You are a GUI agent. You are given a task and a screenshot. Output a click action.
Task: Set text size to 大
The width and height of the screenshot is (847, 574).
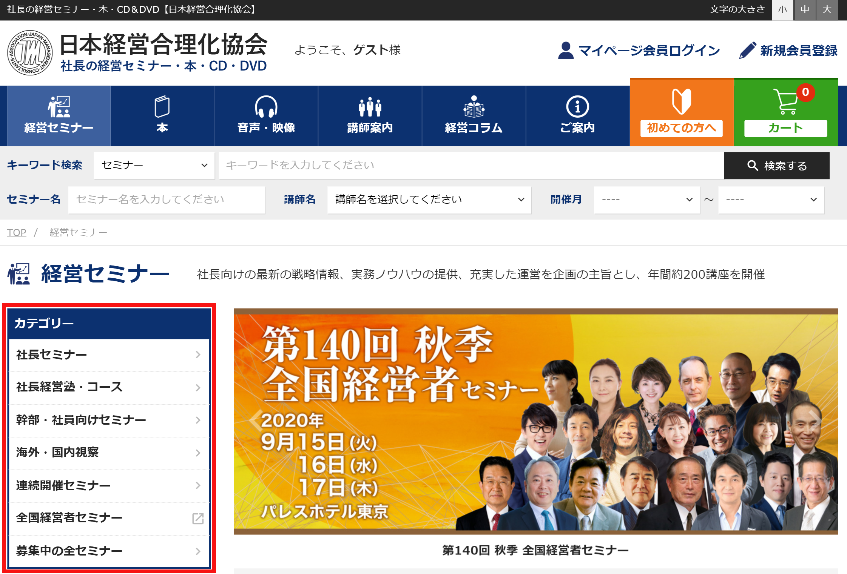click(827, 10)
